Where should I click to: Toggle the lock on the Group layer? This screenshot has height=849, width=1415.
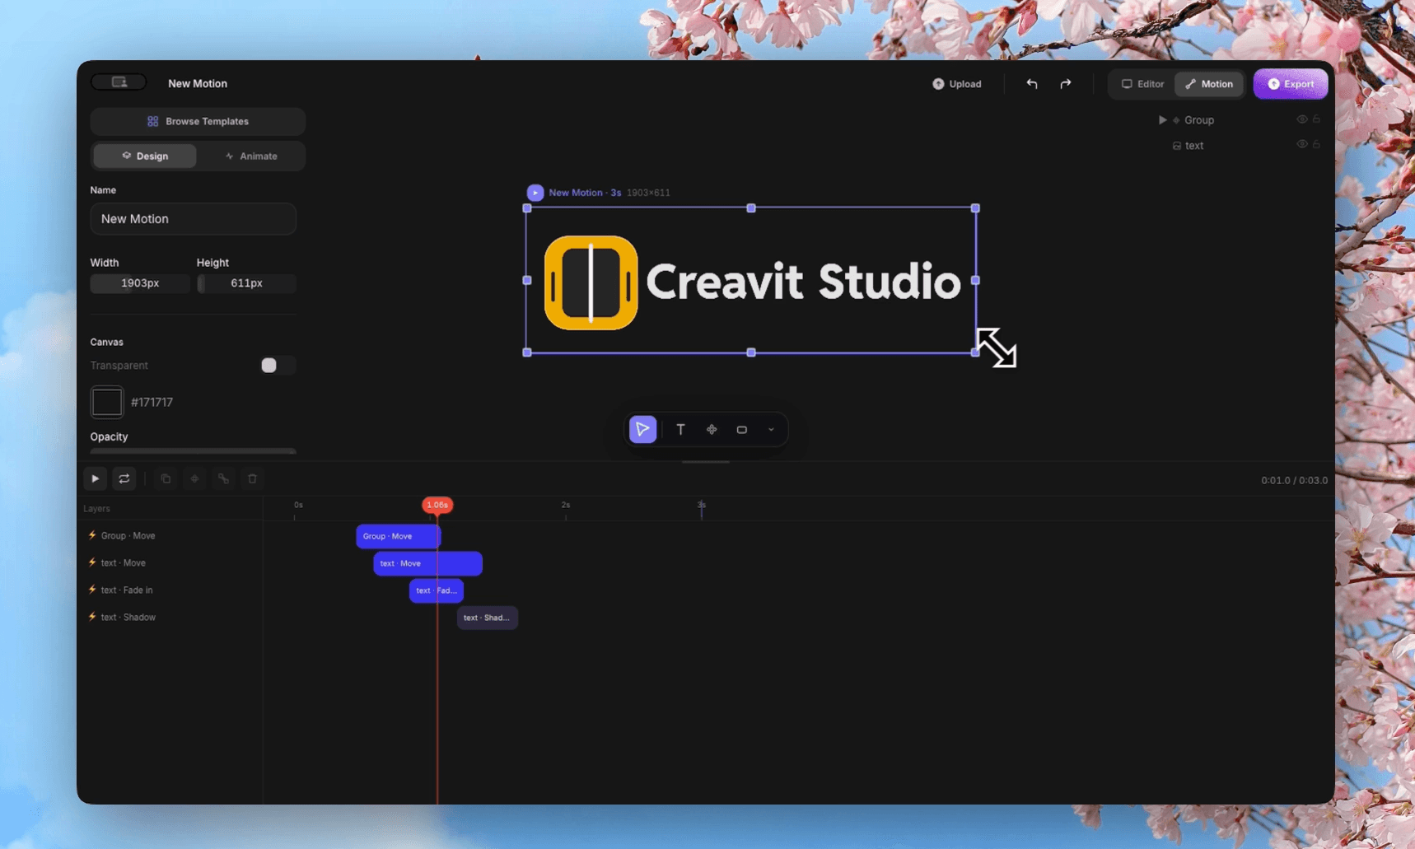point(1317,119)
